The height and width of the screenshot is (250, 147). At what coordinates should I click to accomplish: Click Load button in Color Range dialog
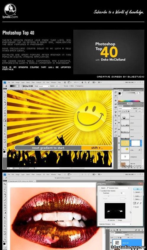coord(138,196)
